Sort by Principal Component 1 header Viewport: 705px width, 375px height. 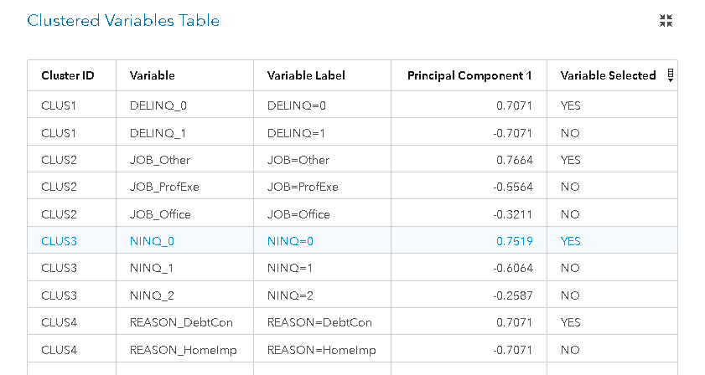pyautogui.click(x=469, y=75)
